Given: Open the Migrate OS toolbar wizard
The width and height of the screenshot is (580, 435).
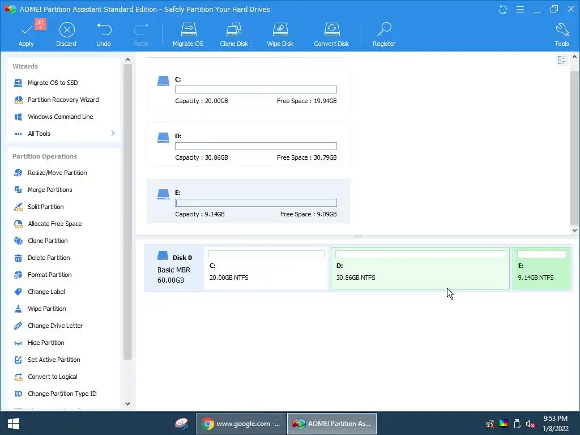Looking at the screenshot, I should click(x=188, y=34).
